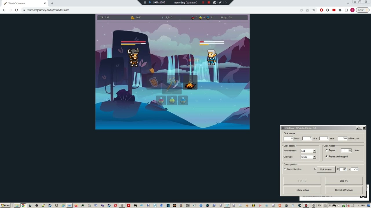Select the Pick location radio button

click(x=315, y=169)
